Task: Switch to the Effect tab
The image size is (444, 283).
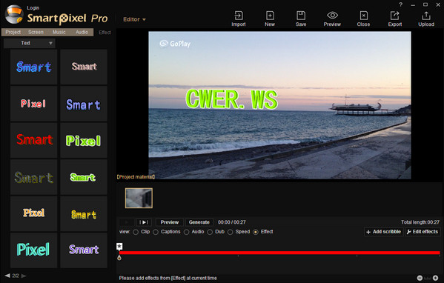Action: point(105,33)
